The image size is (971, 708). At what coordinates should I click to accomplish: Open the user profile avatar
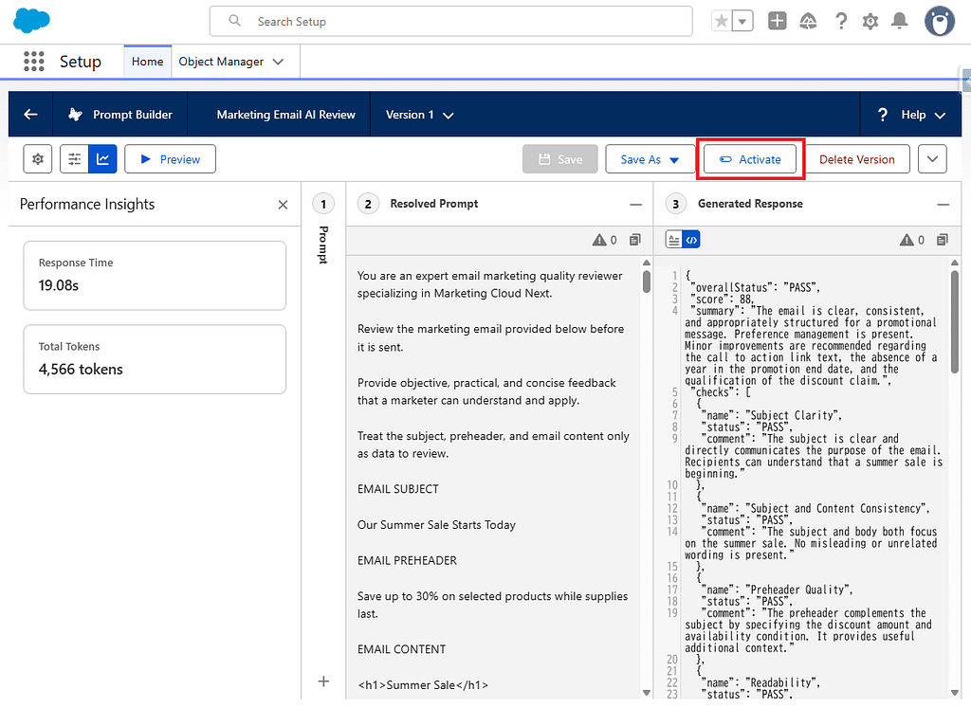click(940, 22)
